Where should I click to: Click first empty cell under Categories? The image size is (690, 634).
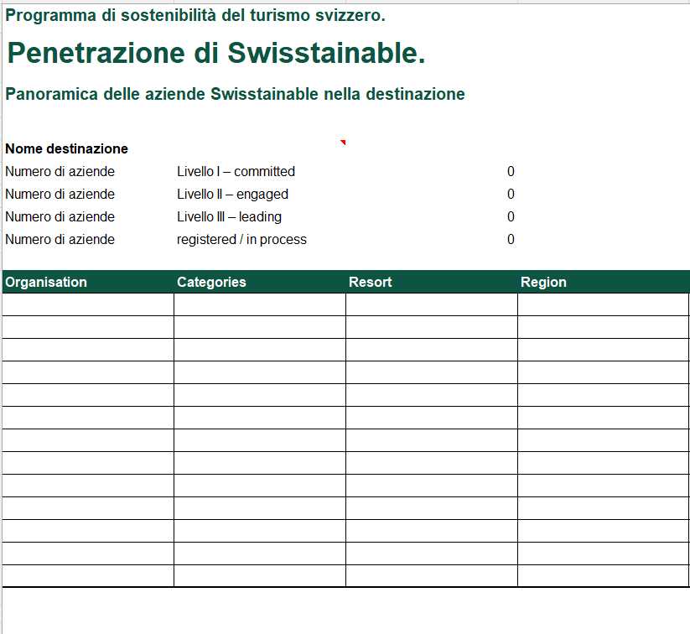pos(260,304)
